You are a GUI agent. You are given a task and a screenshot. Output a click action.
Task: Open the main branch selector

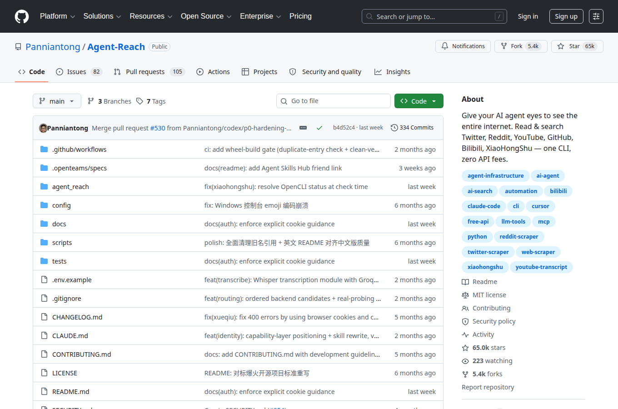coord(57,101)
